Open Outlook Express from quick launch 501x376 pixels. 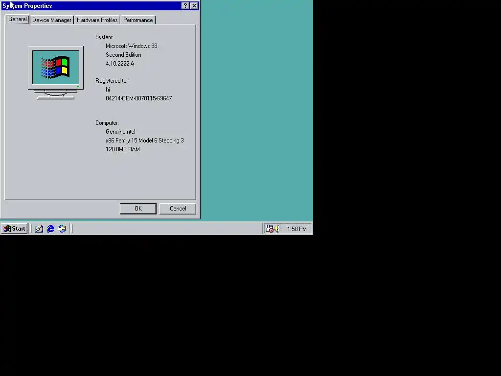[62, 229]
